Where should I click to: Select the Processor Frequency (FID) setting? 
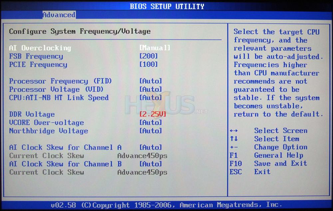pyautogui.click(x=60, y=81)
